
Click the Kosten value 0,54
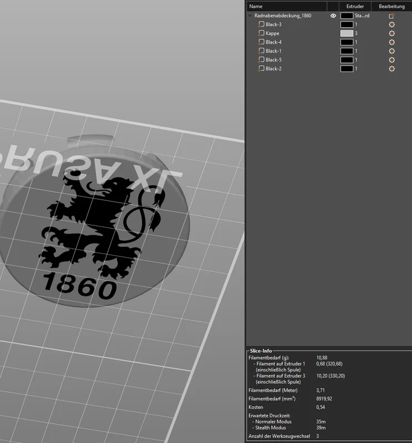pos(320,407)
